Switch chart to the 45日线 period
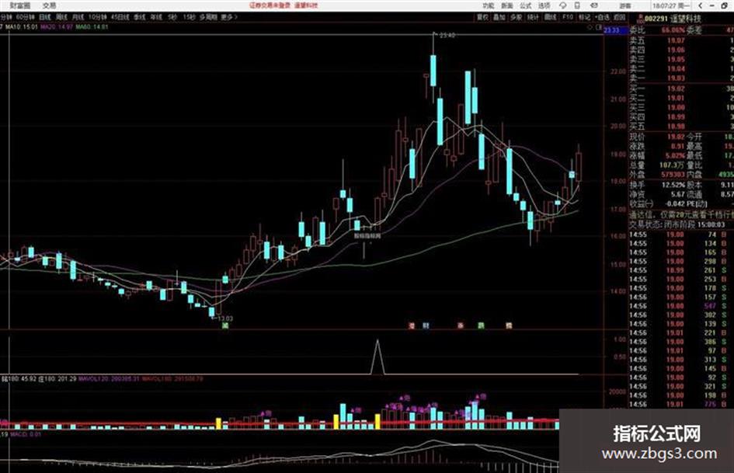Image resolution: width=734 pixels, height=473 pixels. point(120,17)
